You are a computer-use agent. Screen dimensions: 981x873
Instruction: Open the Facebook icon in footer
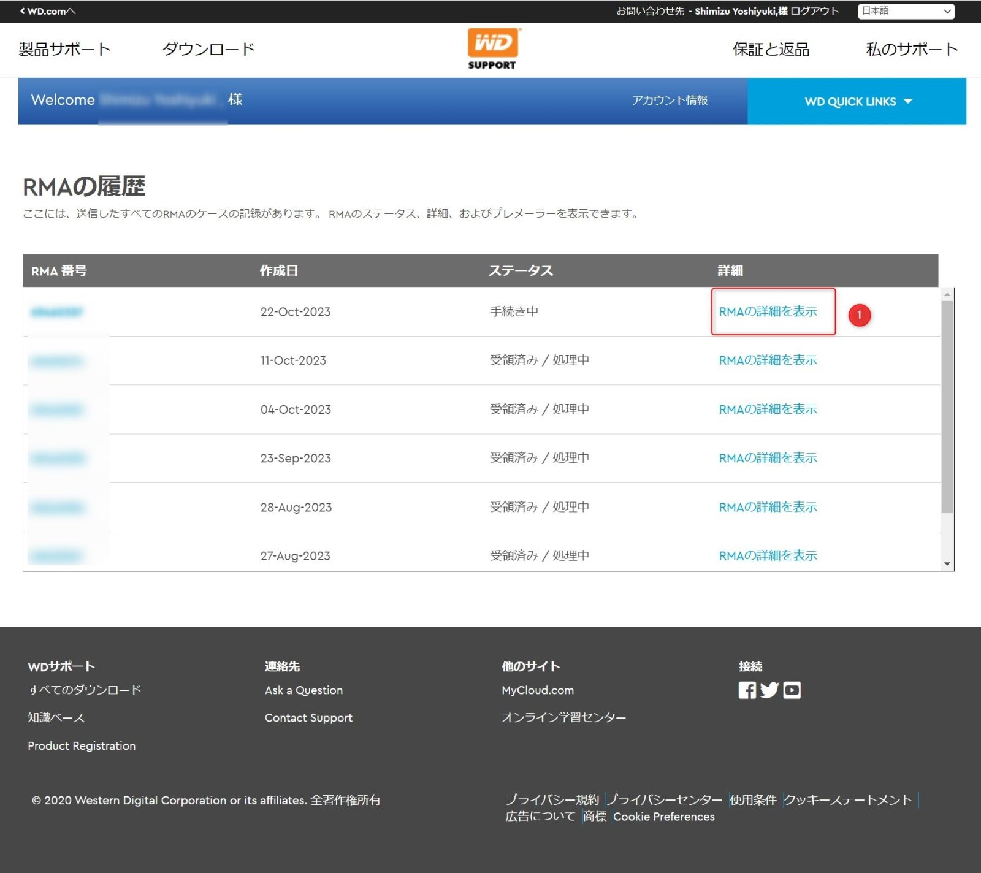[x=747, y=690]
